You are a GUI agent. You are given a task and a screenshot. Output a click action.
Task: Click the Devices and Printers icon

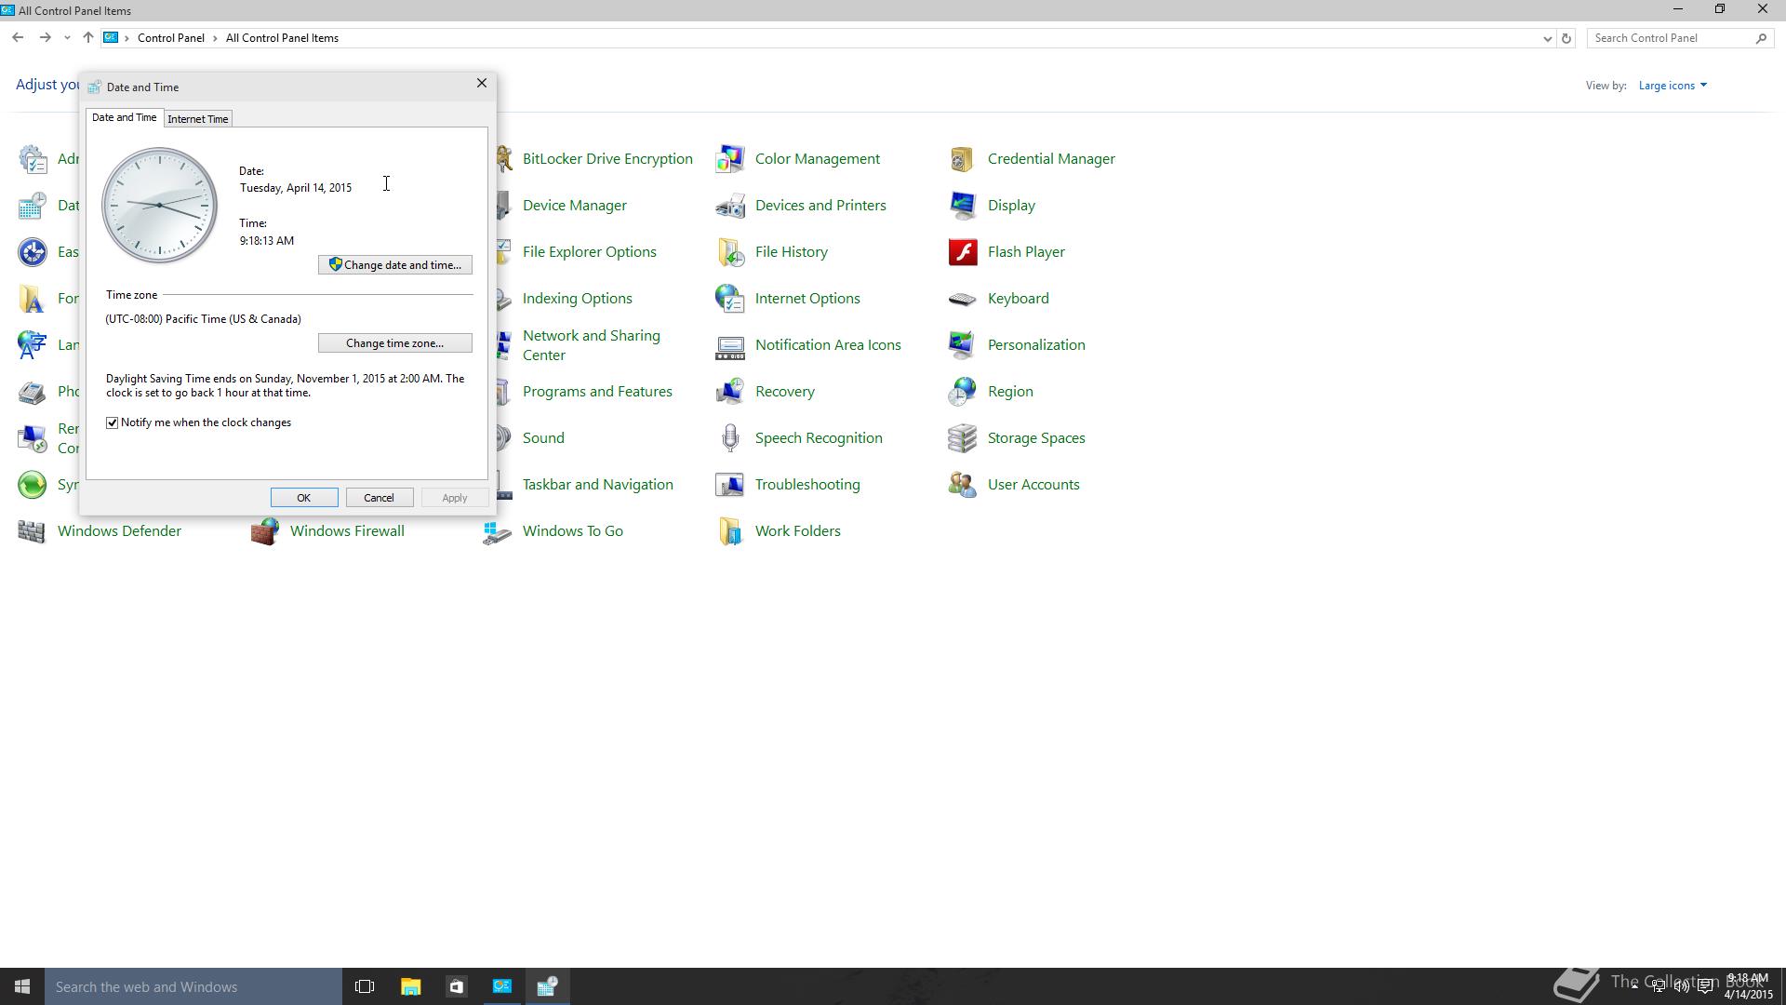730,206
